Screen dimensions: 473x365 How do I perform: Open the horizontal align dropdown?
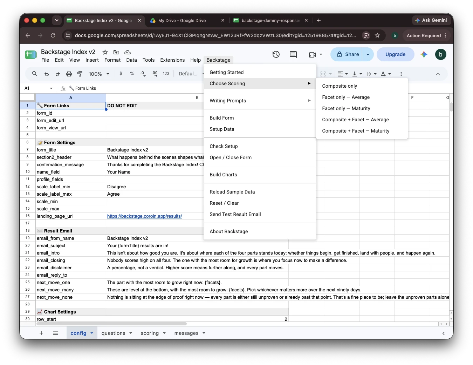click(x=342, y=74)
